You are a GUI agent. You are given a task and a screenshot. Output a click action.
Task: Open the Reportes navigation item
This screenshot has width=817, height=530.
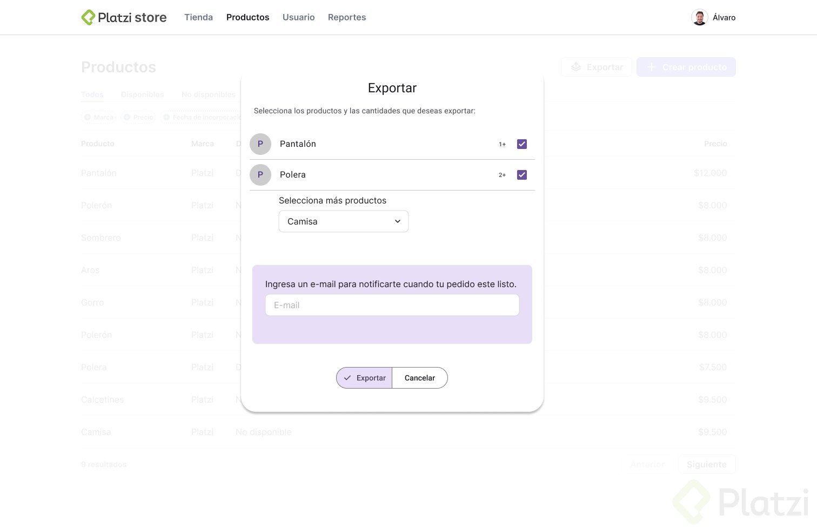(x=347, y=17)
